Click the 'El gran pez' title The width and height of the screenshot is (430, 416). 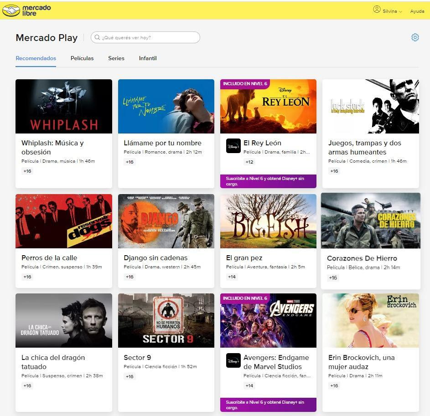tap(244, 257)
